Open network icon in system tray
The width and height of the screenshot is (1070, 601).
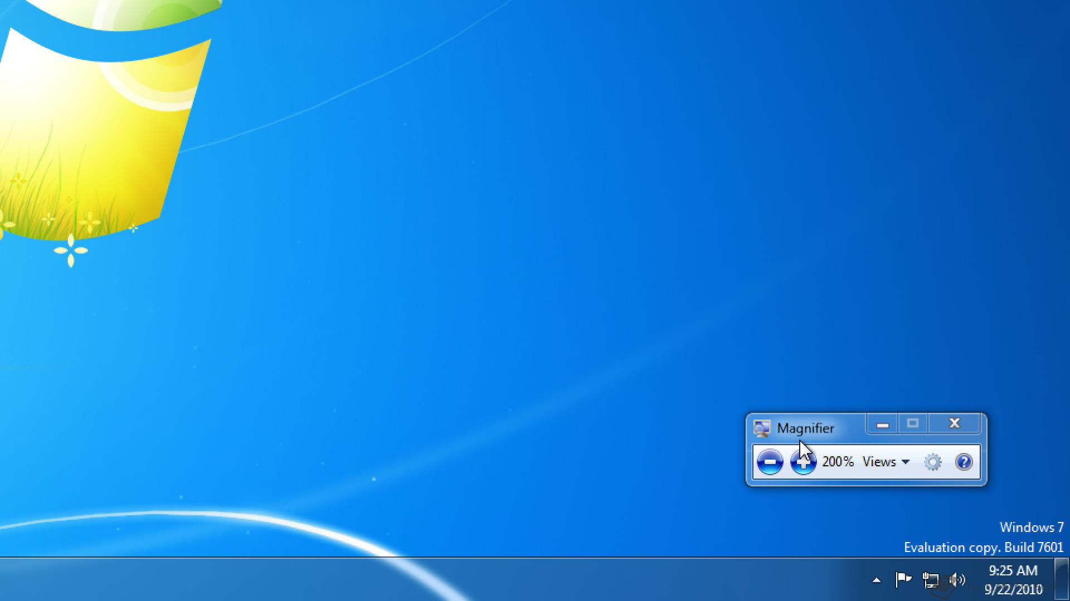click(930, 580)
